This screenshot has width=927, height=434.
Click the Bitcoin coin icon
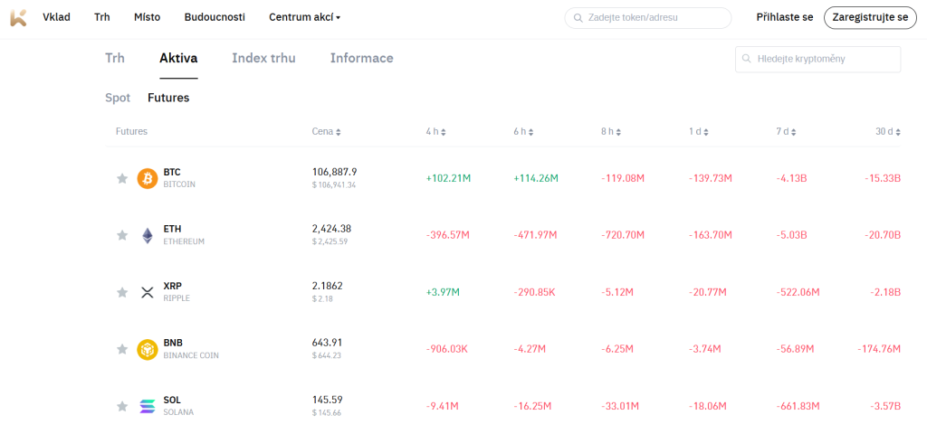click(x=147, y=178)
